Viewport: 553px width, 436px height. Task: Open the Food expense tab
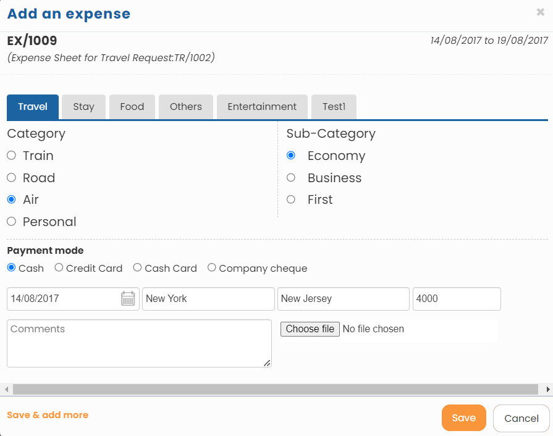tap(132, 106)
